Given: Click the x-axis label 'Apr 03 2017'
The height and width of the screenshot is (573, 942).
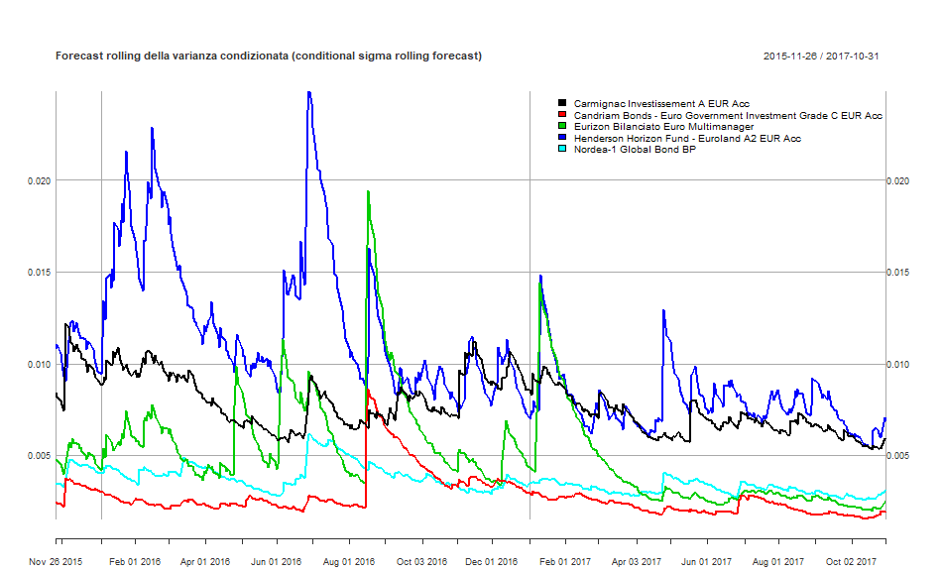Looking at the screenshot, I should (x=637, y=562).
